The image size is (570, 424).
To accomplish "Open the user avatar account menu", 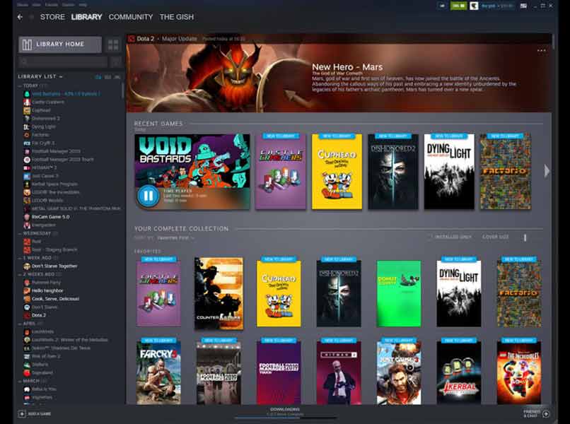I will pyautogui.click(x=474, y=6).
